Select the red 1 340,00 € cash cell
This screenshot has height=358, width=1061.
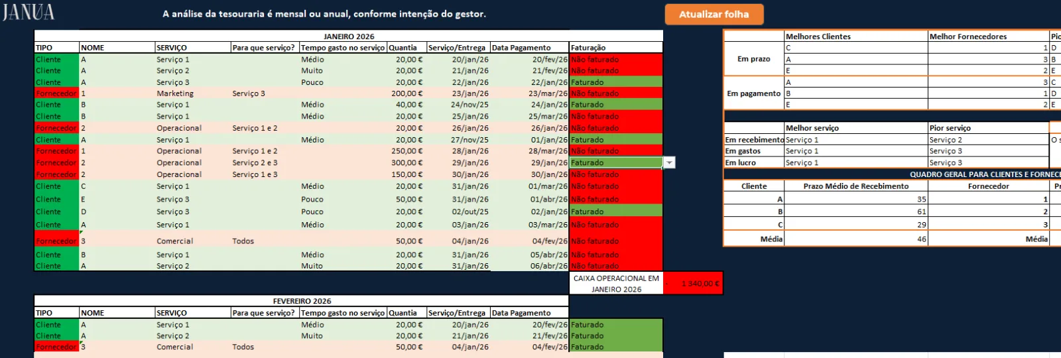tap(693, 284)
